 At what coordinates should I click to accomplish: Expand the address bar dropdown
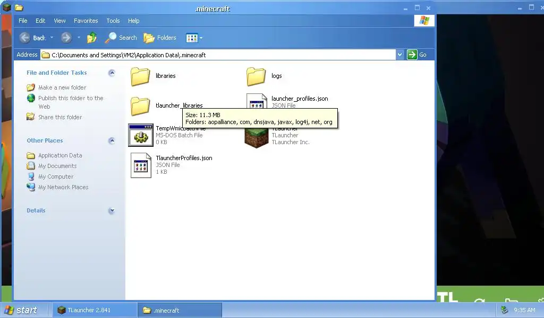click(399, 55)
